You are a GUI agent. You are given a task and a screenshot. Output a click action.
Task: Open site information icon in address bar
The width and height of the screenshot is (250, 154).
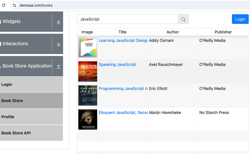[x=15, y=5]
